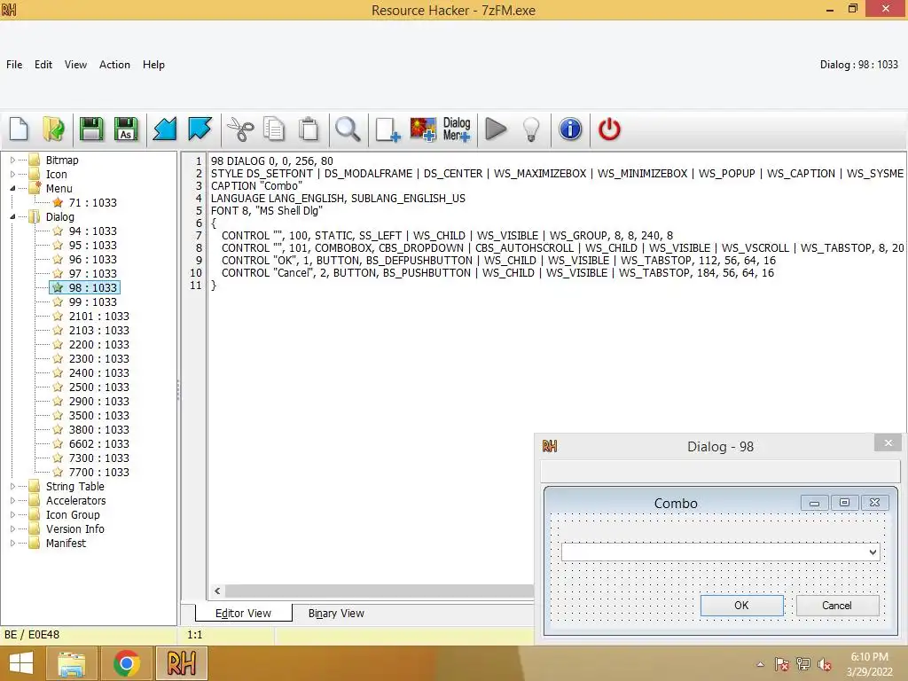Click the Save As floppy icon
Viewport: 908px width, 681px height.
126,129
